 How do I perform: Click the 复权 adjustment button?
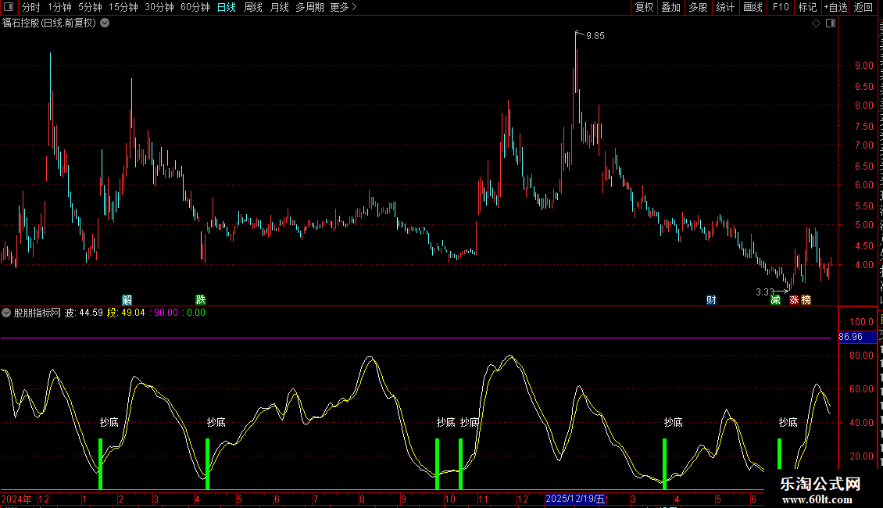644,7
